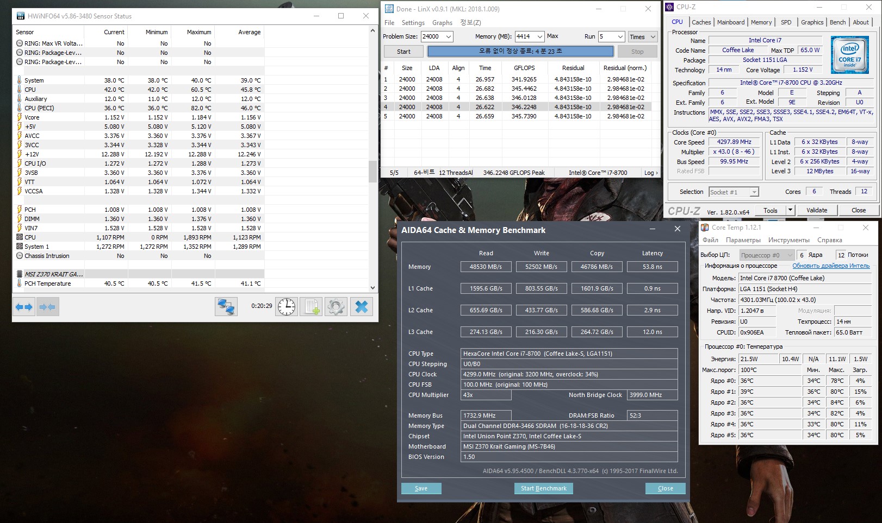This screenshot has width=882, height=523.
Task: Start logging with HWiNFO log file icon
Action: [x=312, y=307]
